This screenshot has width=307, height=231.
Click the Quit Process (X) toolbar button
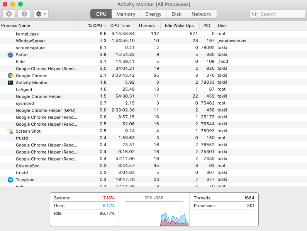pos(9,14)
